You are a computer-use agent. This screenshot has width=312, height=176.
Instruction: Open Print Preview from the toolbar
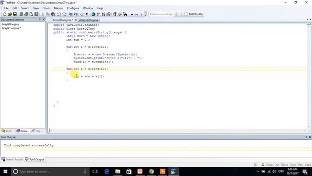tap(31, 14)
